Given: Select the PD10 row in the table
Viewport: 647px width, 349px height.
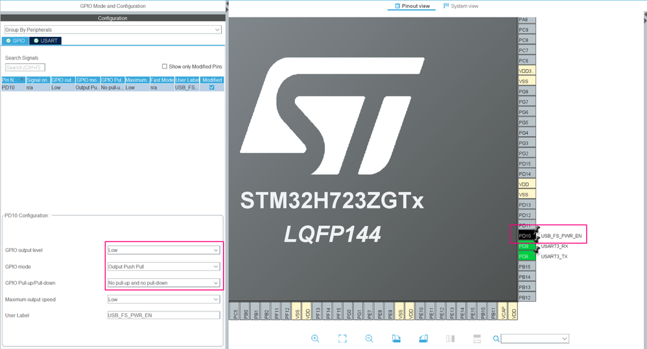Looking at the screenshot, I should [x=113, y=88].
